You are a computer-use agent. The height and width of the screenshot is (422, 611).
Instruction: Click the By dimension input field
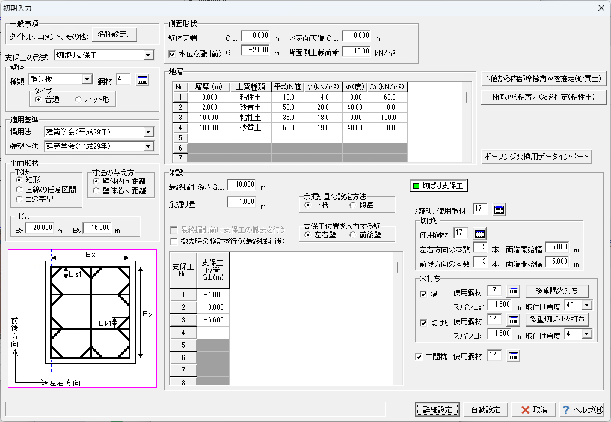[97, 228]
